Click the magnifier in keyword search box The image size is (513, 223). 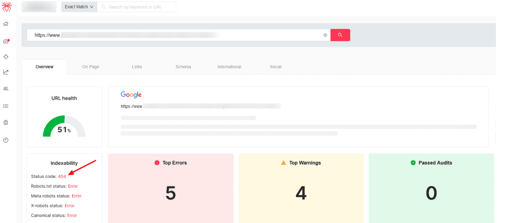coord(104,7)
